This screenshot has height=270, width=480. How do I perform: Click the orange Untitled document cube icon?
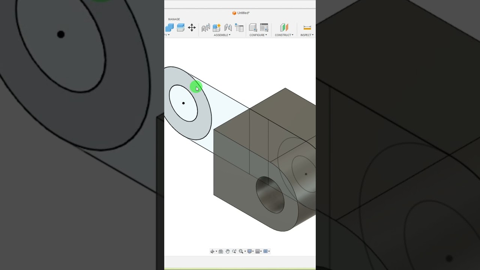(234, 13)
